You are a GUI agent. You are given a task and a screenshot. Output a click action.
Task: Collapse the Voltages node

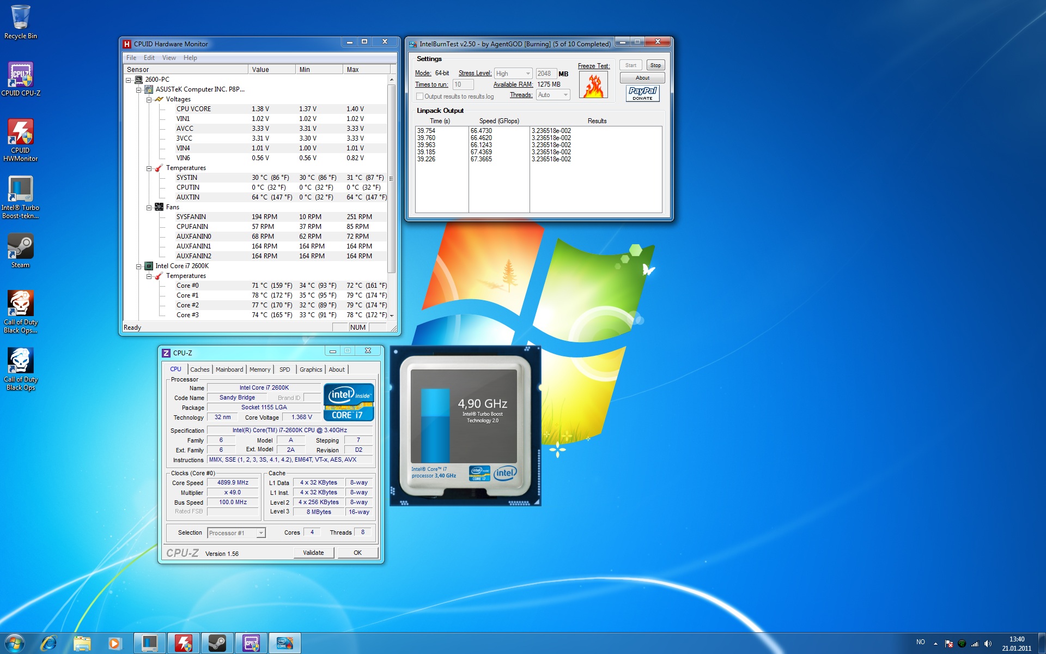pyautogui.click(x=149, y=99)
